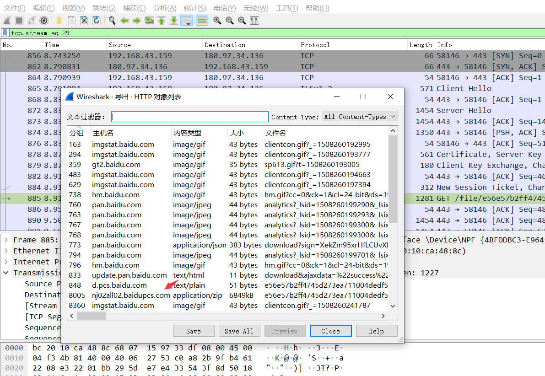Open the 编辑(E) menu

coord(43,8)
